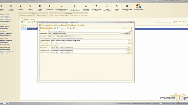Open the question mark help for Процедура записи

[x=131, y=40]
